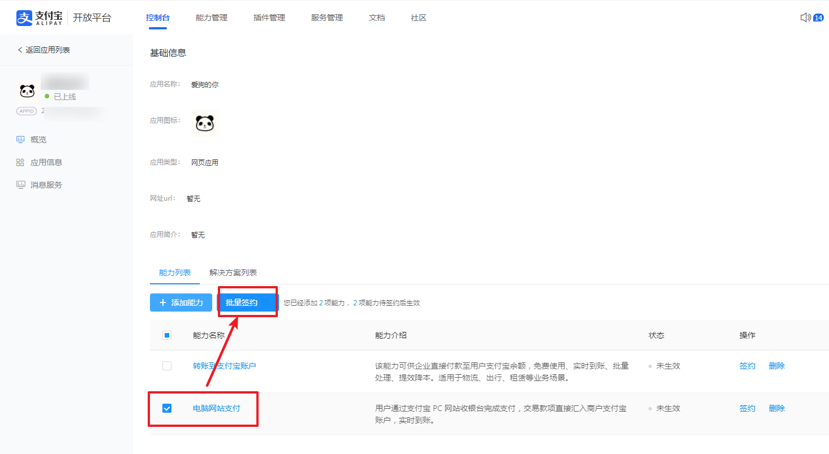Click the 操作 column header
Image resolution: width=829 pixels, height=454 pixels.
tap(748, 335)
